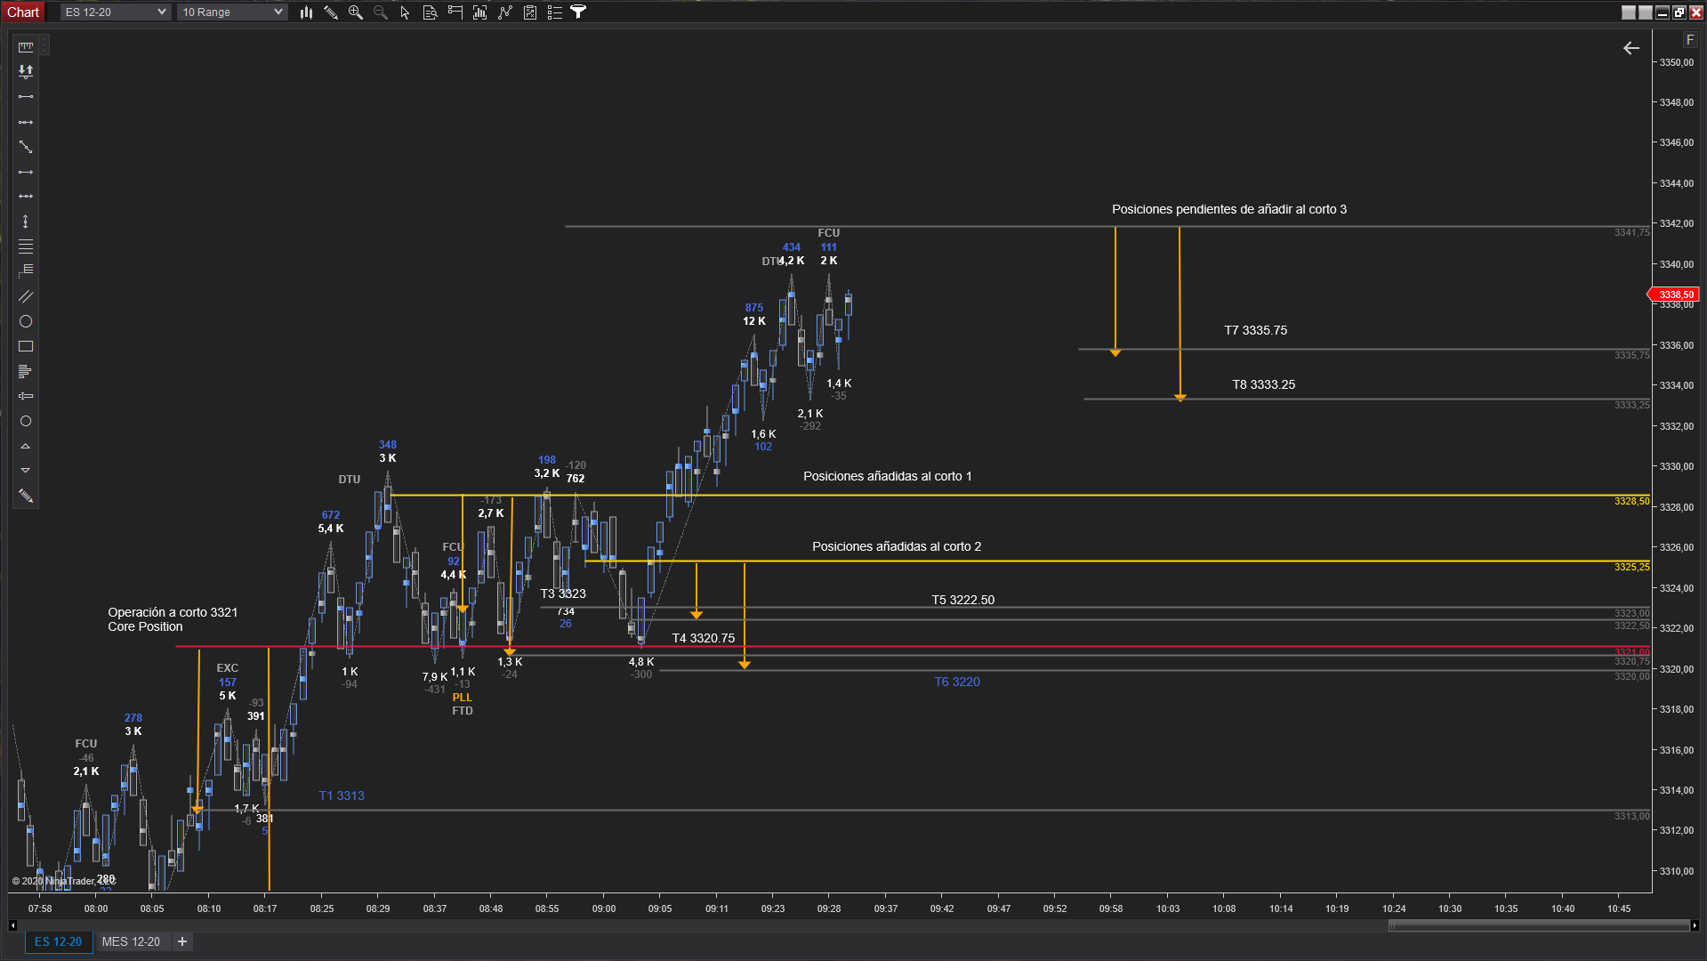Open Drawing Tools pencil in top toolbar
Screen dimensions: 1707x961
tap(331, 12)
